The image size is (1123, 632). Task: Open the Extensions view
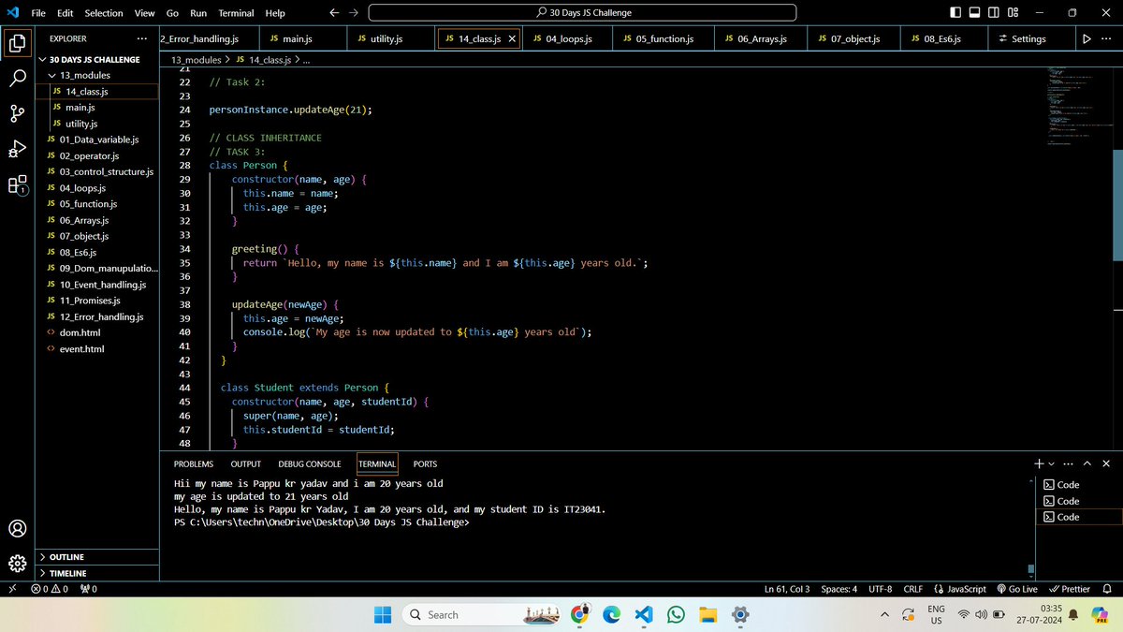click(17, 184)
